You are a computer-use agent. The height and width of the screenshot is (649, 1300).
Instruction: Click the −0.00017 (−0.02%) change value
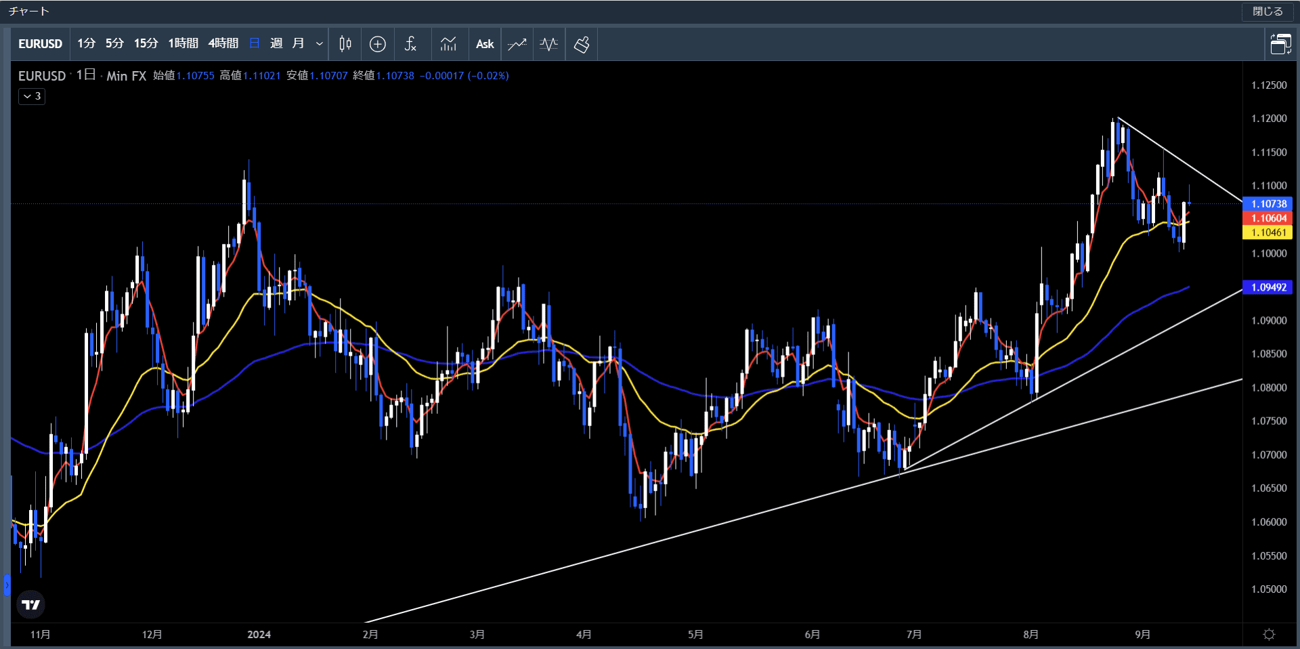coord(464,76)
